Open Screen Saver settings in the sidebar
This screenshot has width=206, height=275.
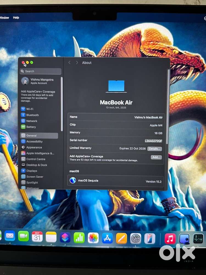coord(32,177)
